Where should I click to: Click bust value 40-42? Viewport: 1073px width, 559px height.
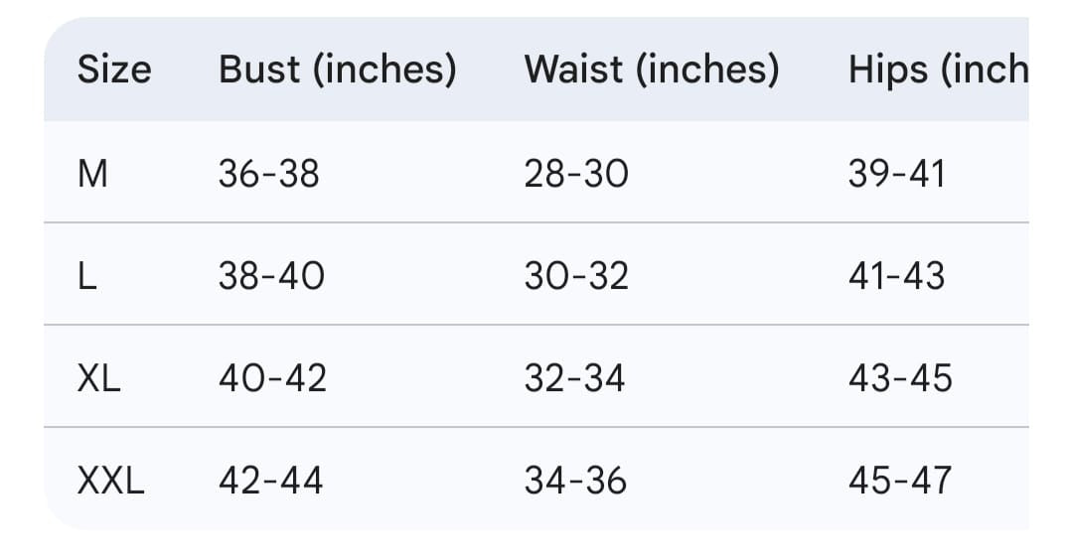point(272,378)
